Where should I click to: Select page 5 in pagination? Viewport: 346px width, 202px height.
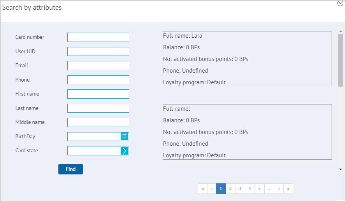click(259, 189)
